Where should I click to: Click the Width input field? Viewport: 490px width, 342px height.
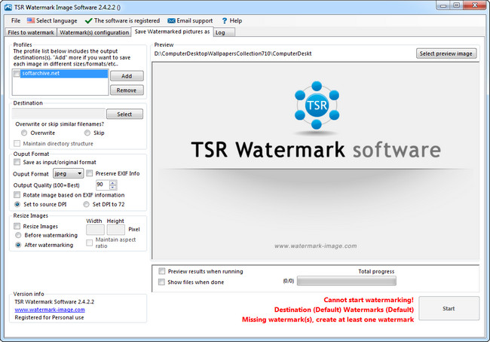point(95,230)
